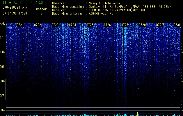Viewport: 183px width, 116px height.
Task: Click the red meteor echo dot near 0725
Action: [x=93, y=89]
